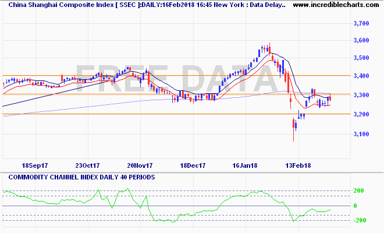This screenshot has height=233, width=384.
Task: Click the 3,300 price axis label
Action: click(361, 95)
